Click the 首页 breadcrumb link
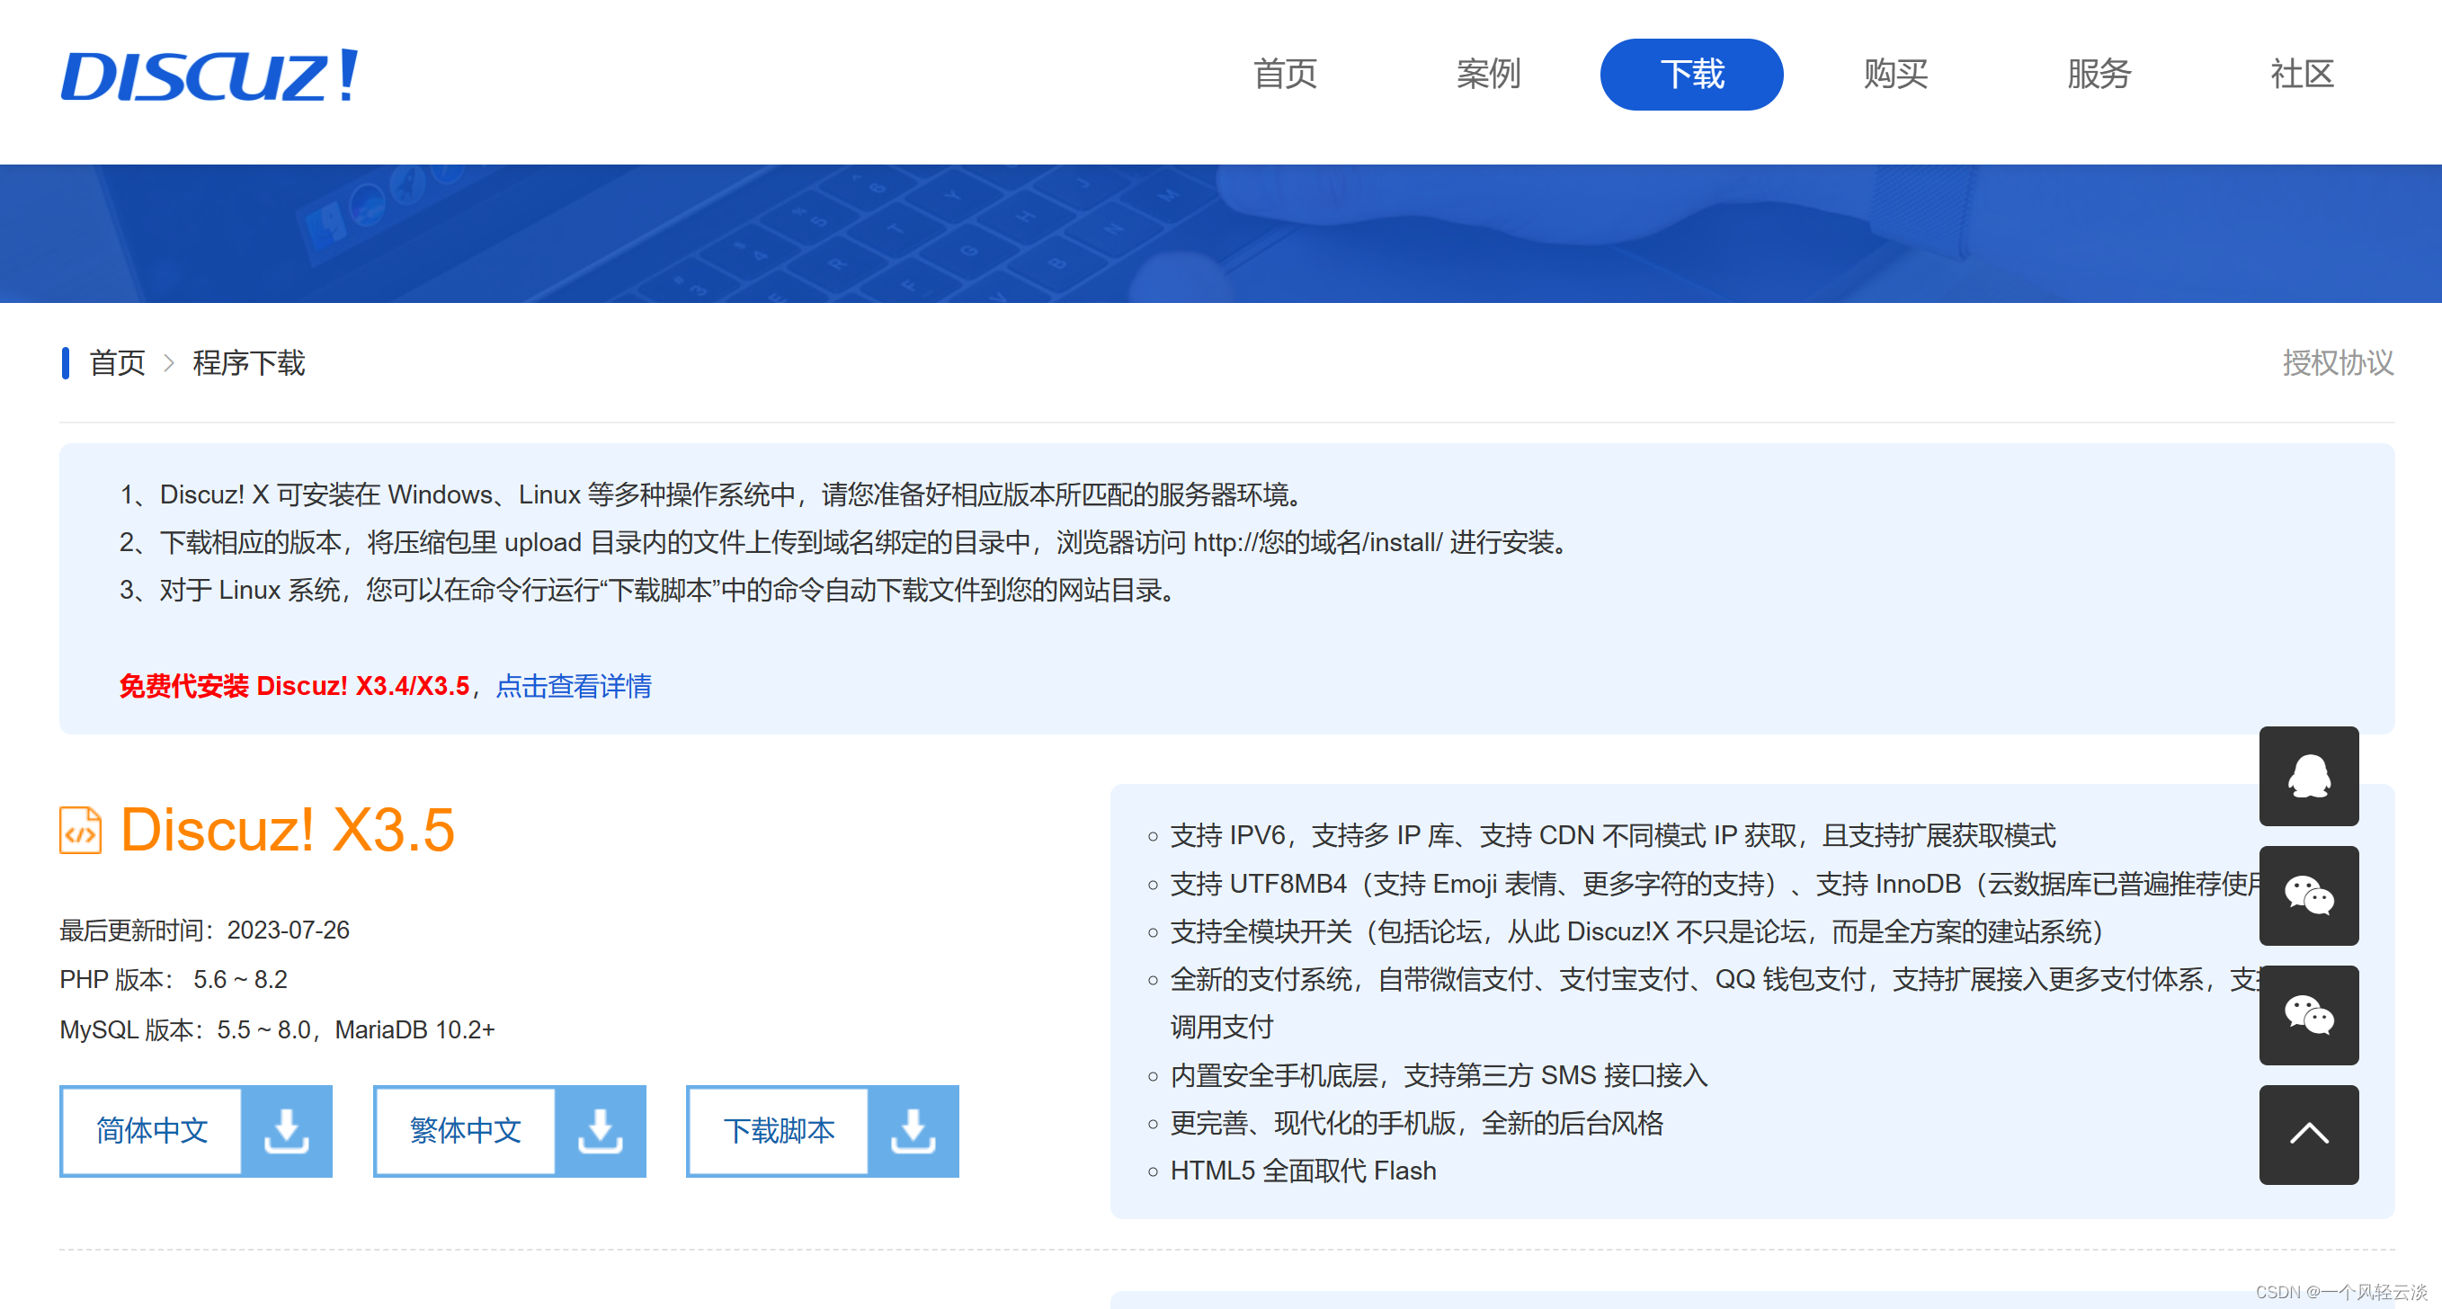 point(118,363)
